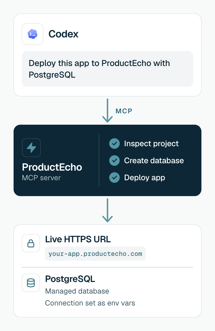This screenshot has height=331, width=215.
Task: Click the 'Deploy app' step text
Action: 145,177
